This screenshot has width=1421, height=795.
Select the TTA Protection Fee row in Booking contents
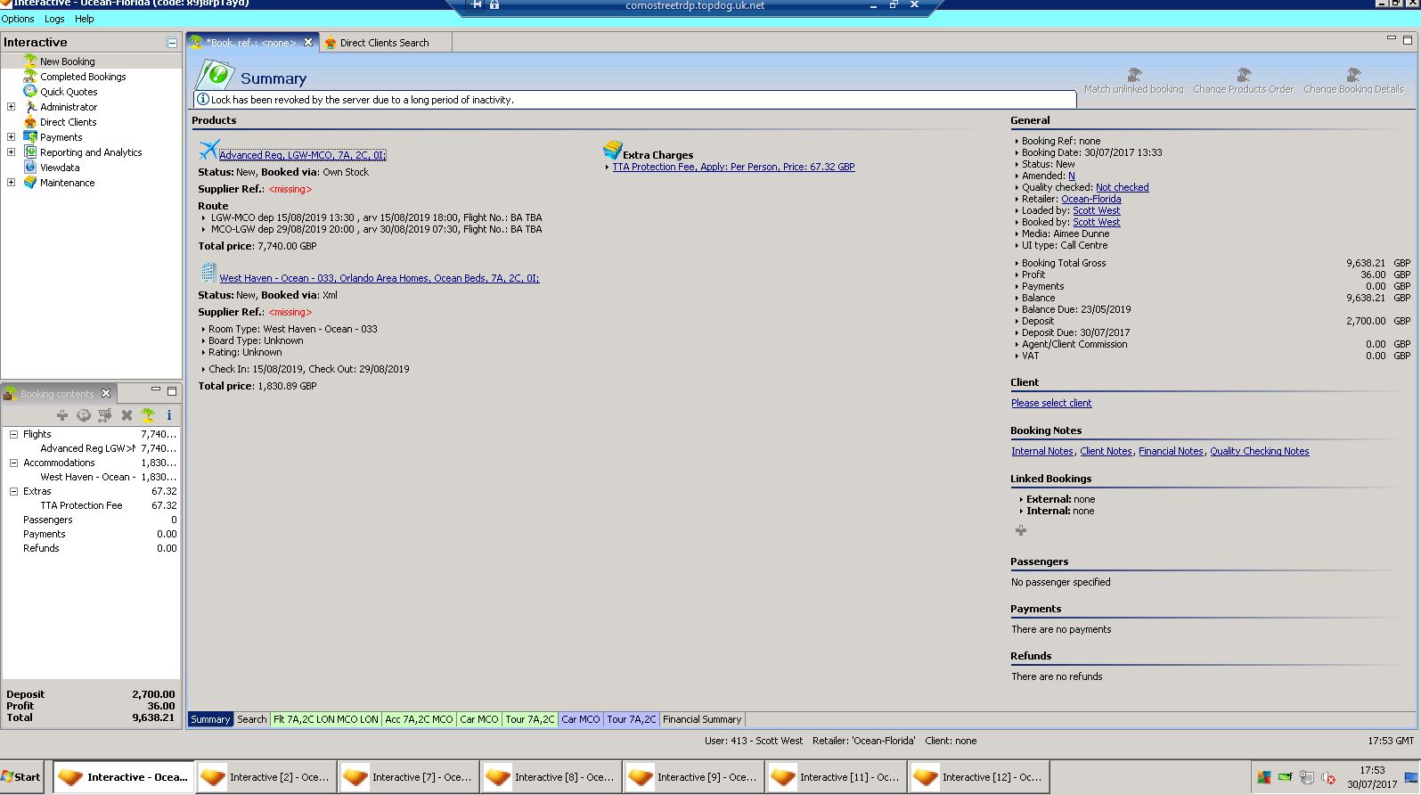click(91, 505)
